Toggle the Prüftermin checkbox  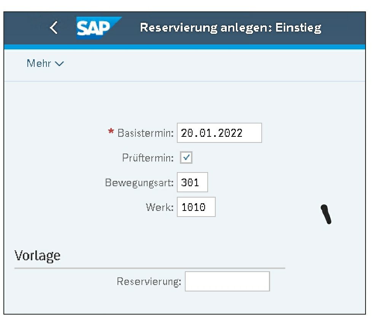tap(186, 158)
